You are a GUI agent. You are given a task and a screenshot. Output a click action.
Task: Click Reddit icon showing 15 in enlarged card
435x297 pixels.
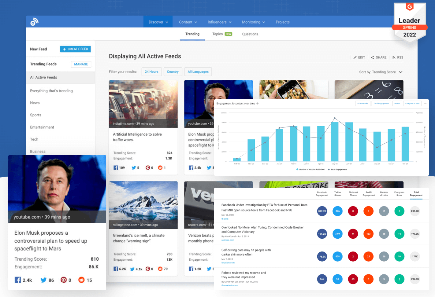point(81,280)
